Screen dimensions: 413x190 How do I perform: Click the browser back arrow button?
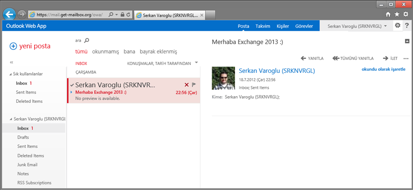[9, 14]
